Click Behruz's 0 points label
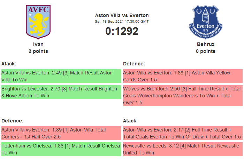The height and width of the screenshot is (160, 244). pos(205,51)
